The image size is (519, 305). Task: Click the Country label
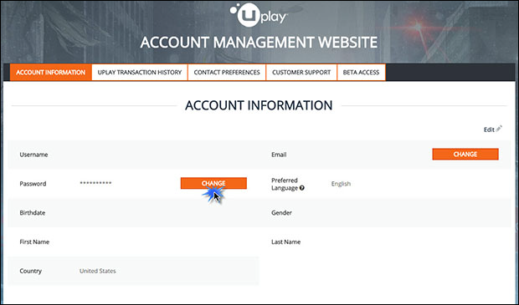pos(30,271)
